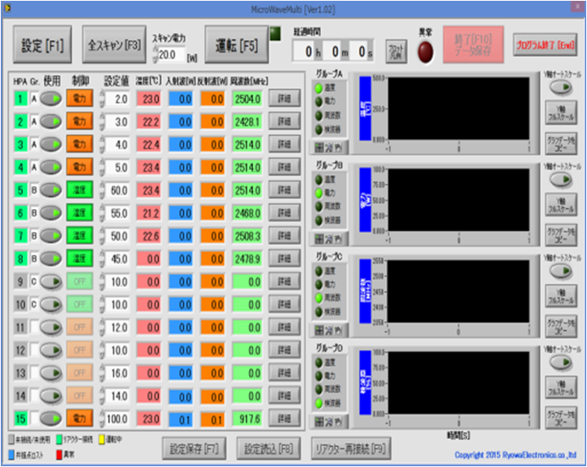Click 設定保存 [F7] to save settings
This screenshot has height=467, width=587.
coord(195,448)
